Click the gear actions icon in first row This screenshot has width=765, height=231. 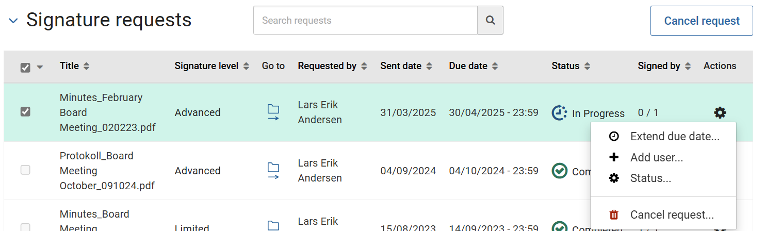(x=720, y=112)
